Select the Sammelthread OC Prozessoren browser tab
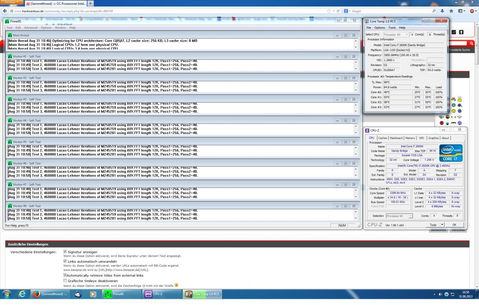 56,3
